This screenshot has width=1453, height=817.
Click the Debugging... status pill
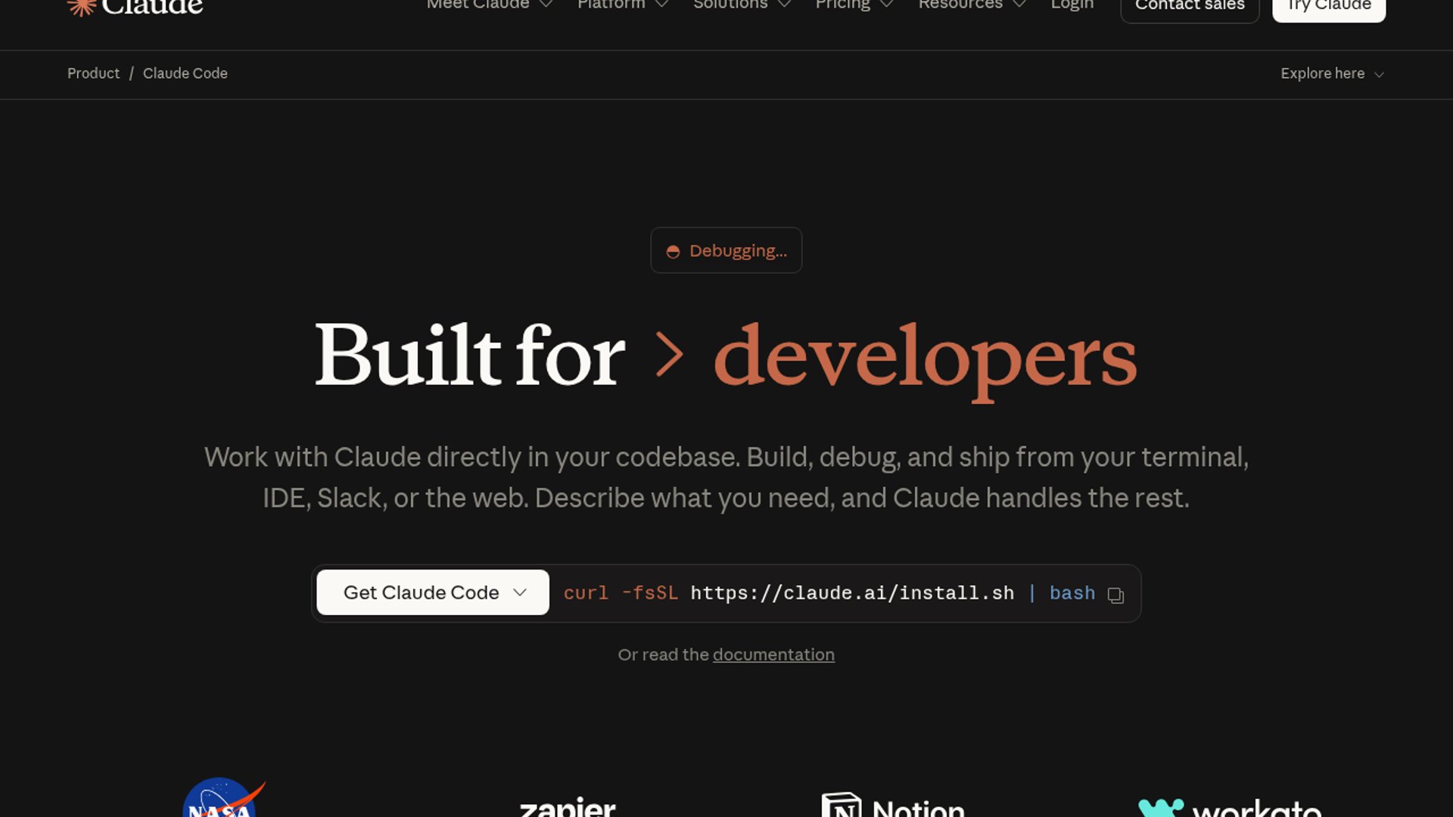[726, 250]
